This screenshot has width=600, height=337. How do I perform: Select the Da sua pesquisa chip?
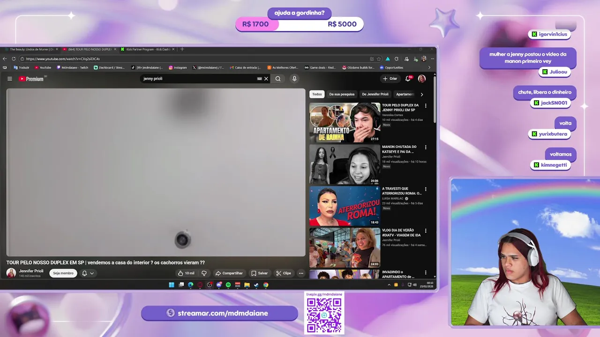point(342,94)
